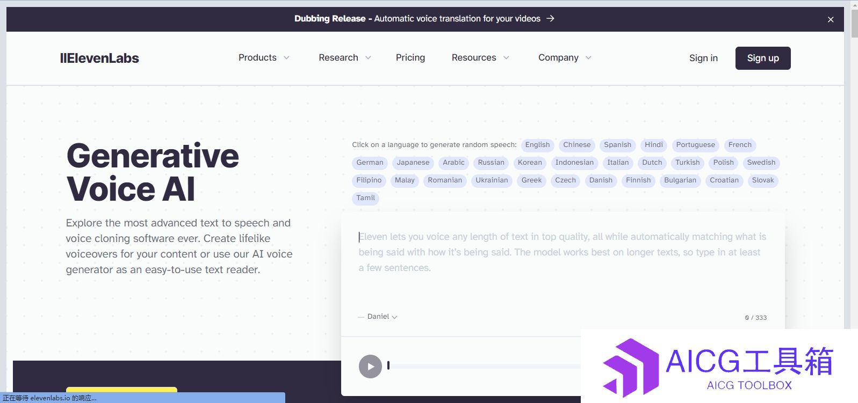Screen dimensions: 858x403
Task: Select the Ukrainian language chip
Action: tap(492, 180)
